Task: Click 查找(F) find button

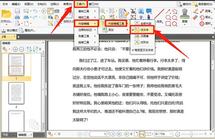Action: tap(184, 4)
